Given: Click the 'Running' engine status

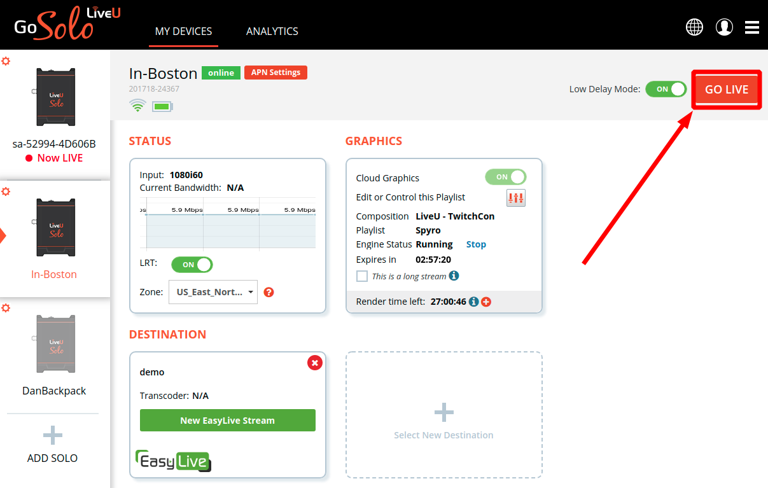Looking at the screenshot, I should pyautogui.click(x=434, y=244).
